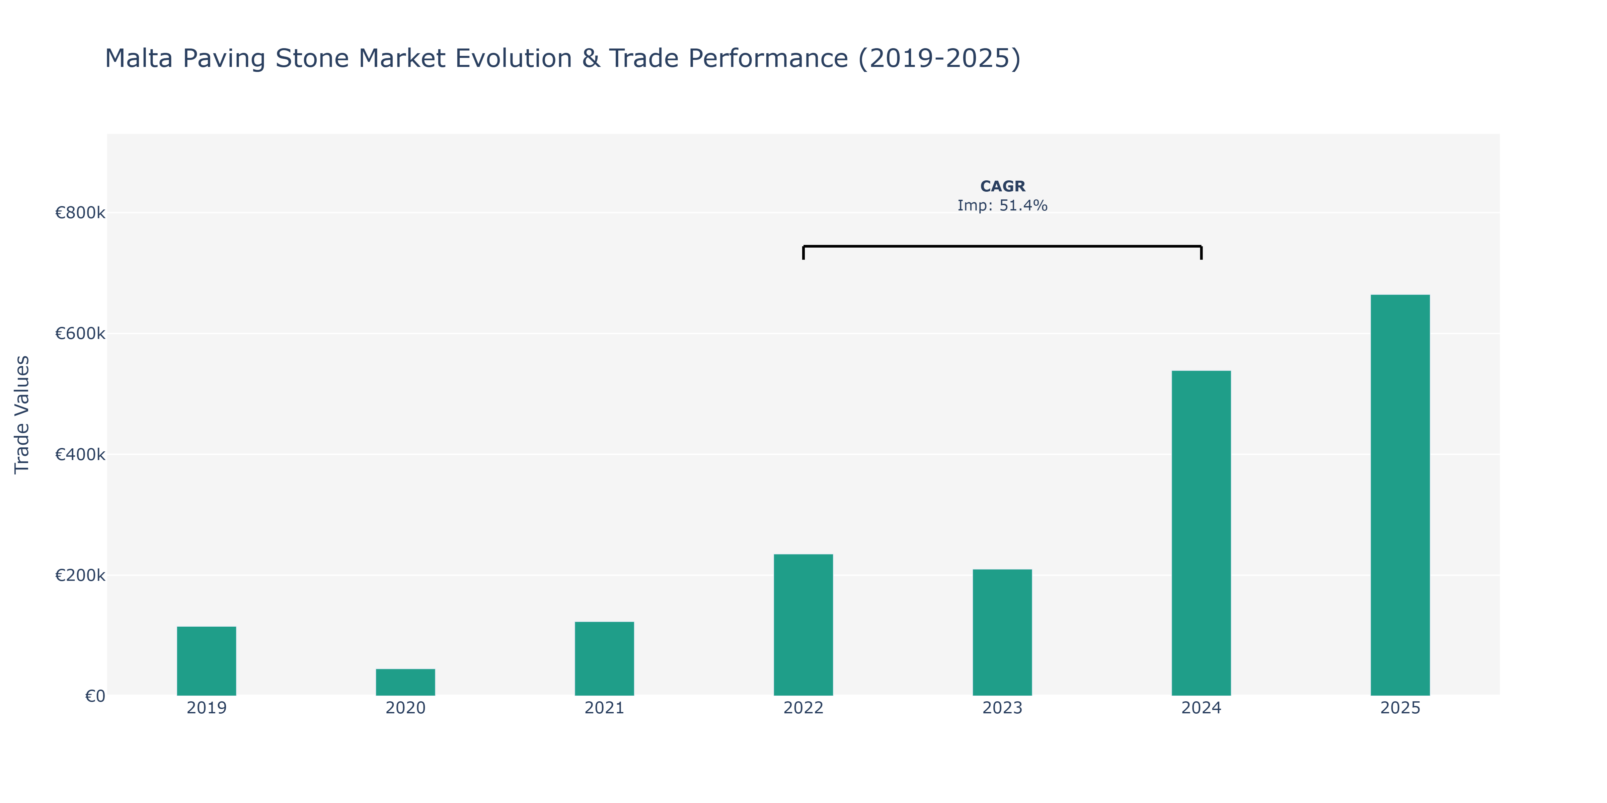The image size is (1607, 803).
Task: Click the 2022 x-axis label
Action: point(803,708)
